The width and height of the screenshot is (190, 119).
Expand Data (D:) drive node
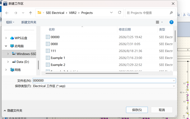pos(8,62)
